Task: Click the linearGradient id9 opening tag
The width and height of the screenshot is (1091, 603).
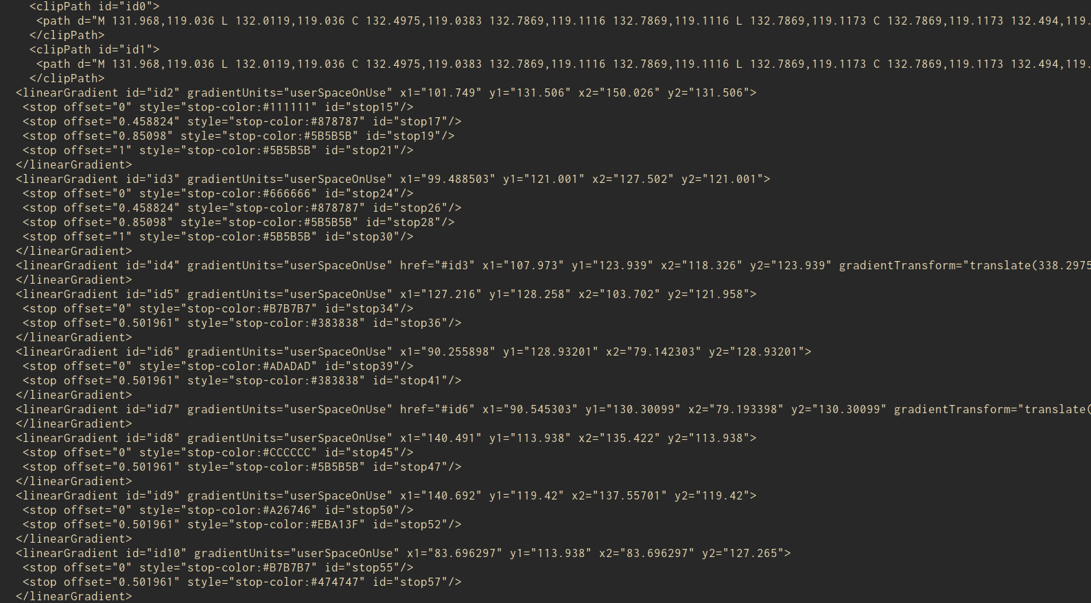Action: pos(386,495)
